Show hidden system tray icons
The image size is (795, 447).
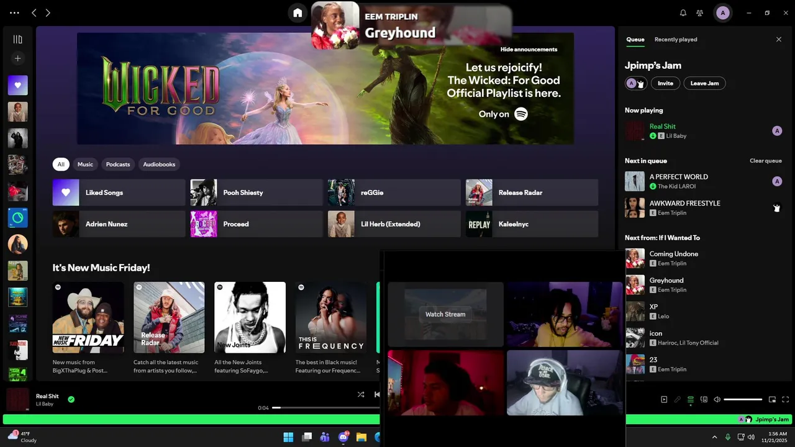click(714, 437)
